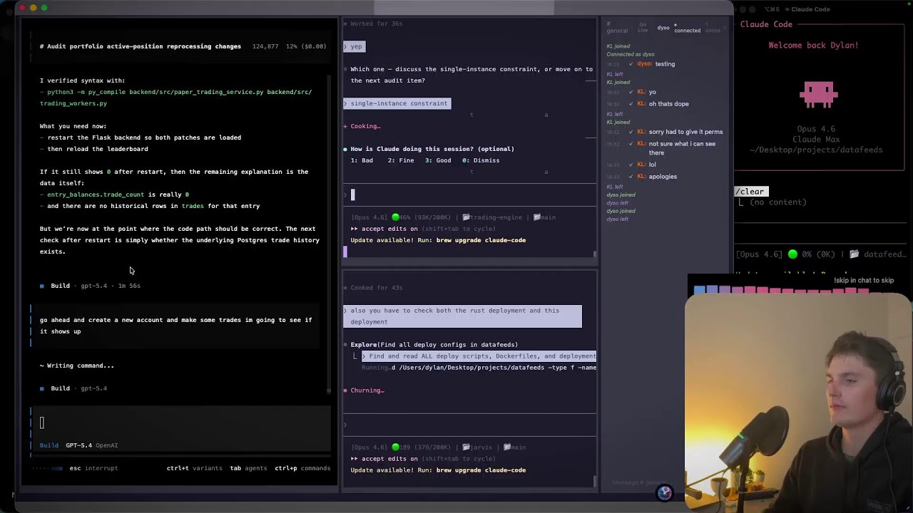This screenshot has height=513, width=913.
Task: Click the pink Claude Code pixel mascot
Action: pyautogui.click(x=818, y=95)
